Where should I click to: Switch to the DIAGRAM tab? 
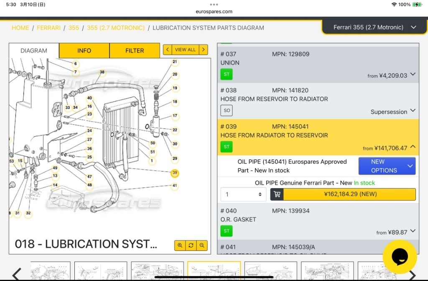[x=34, y=51]
